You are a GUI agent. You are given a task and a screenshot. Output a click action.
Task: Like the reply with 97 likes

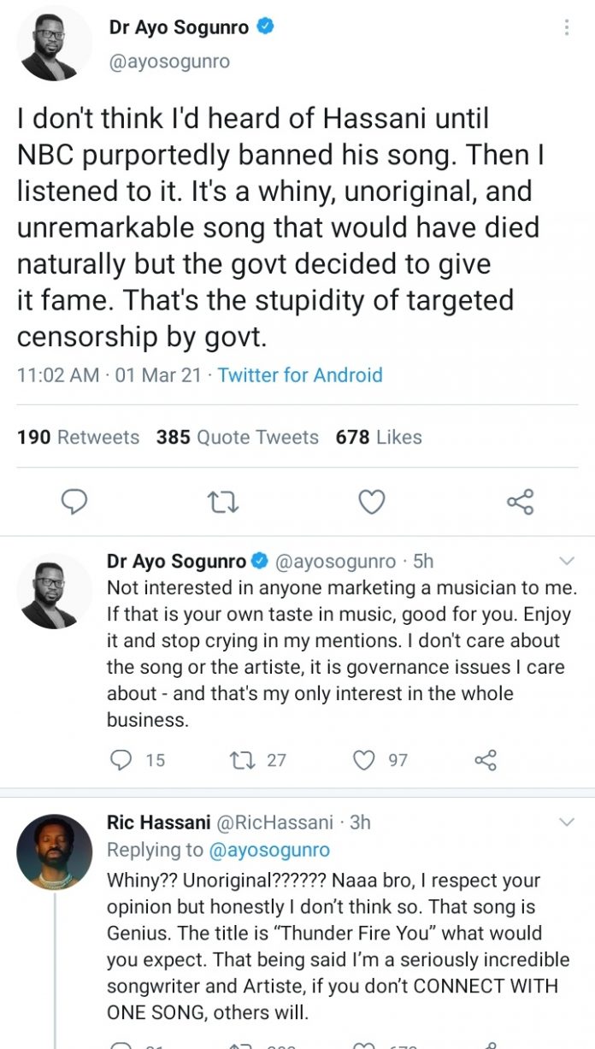point(365,759)
